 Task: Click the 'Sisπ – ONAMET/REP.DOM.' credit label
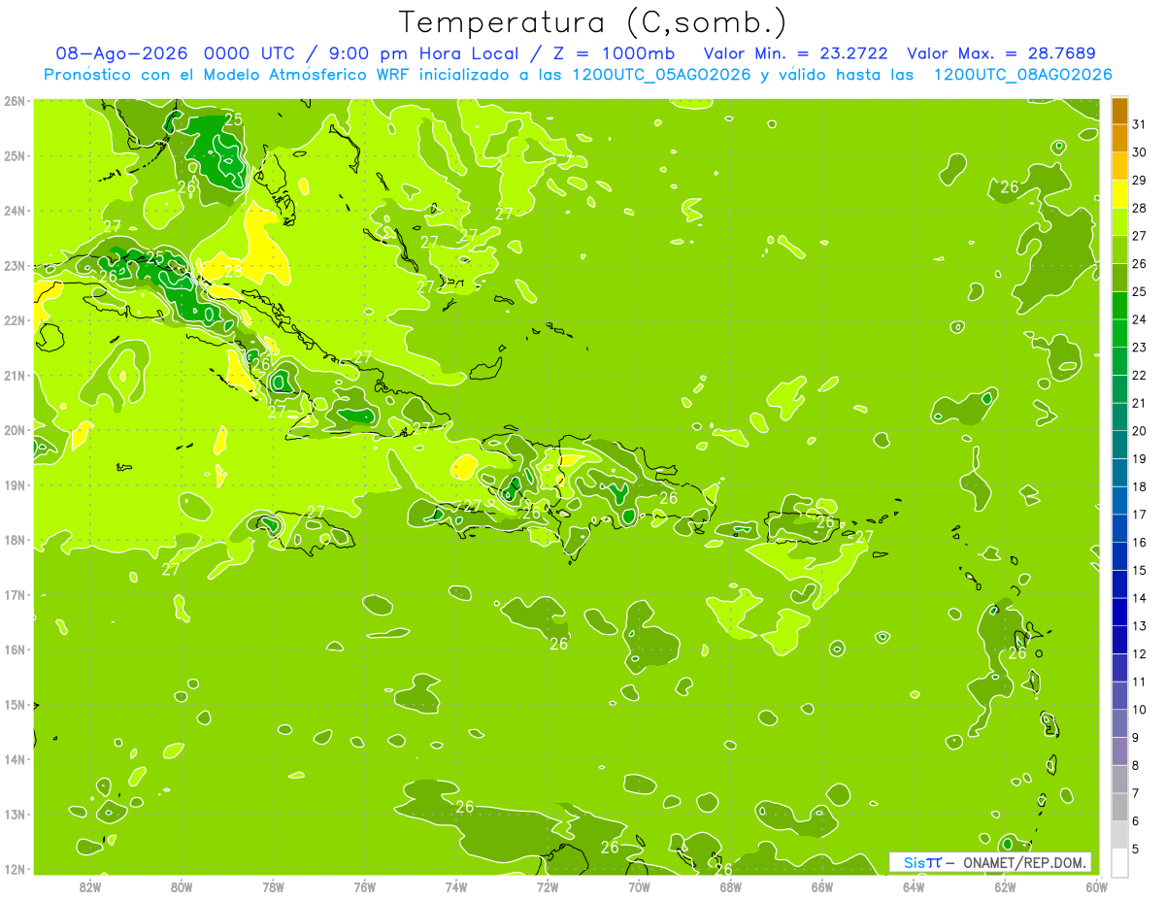coord(990,862)
